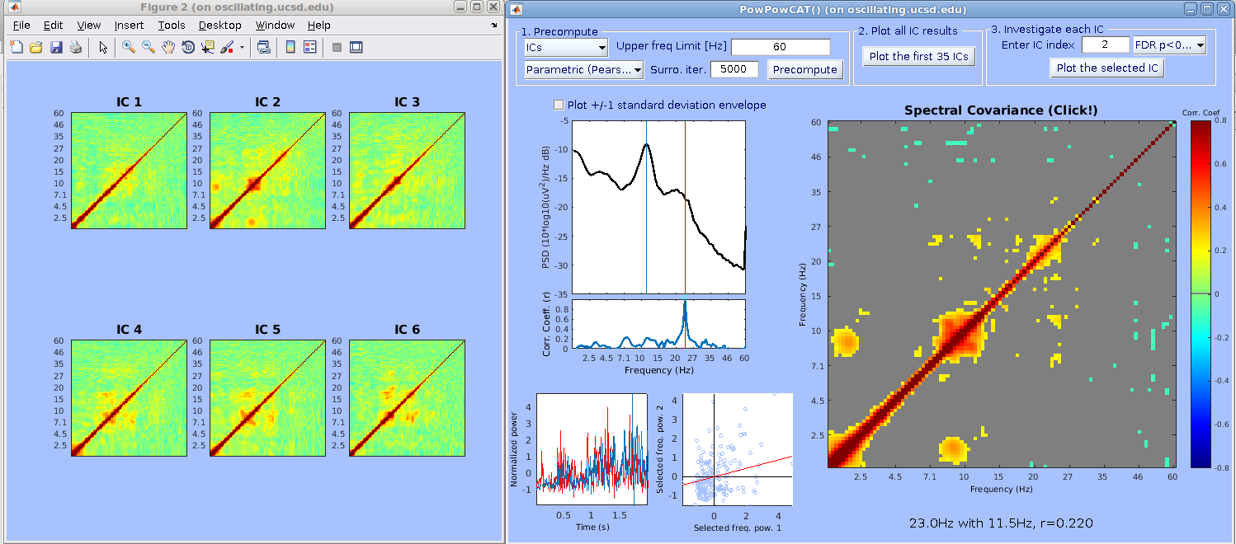Click MATLAB logo in PowPowCAT title bar
The width and height of the screenshot is (1236, 544).
(517, 9)
